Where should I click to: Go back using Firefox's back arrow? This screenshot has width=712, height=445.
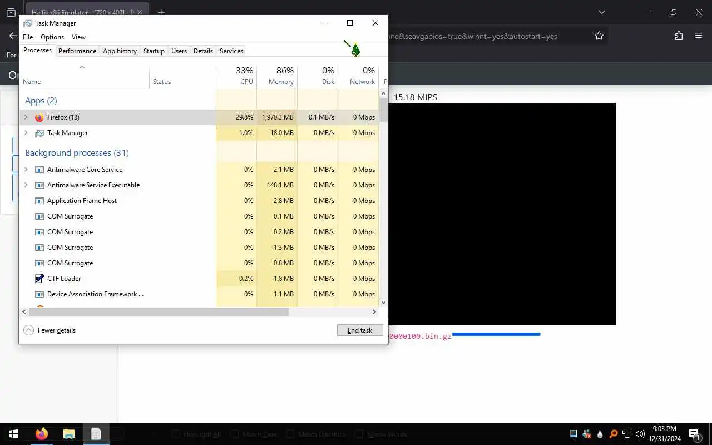point(13,36)
